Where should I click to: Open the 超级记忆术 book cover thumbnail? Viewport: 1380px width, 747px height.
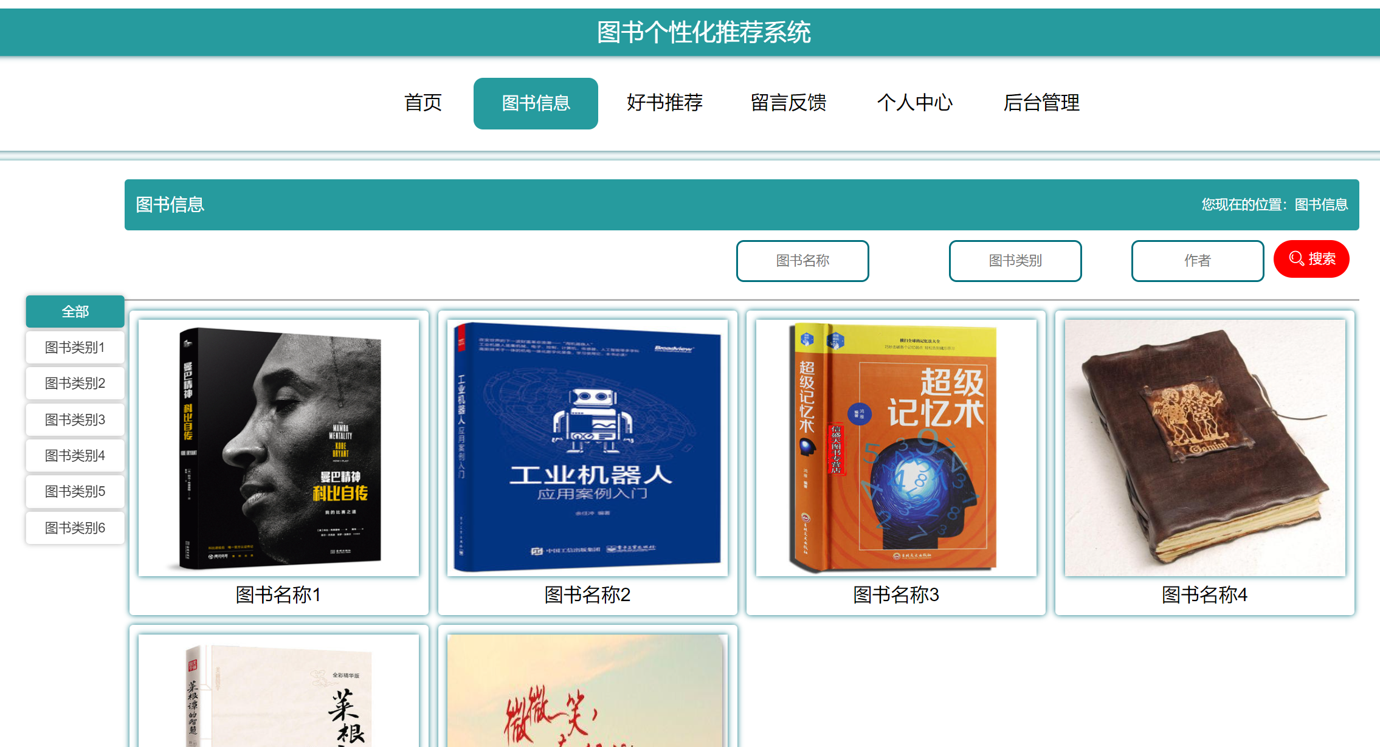(895, 444)
